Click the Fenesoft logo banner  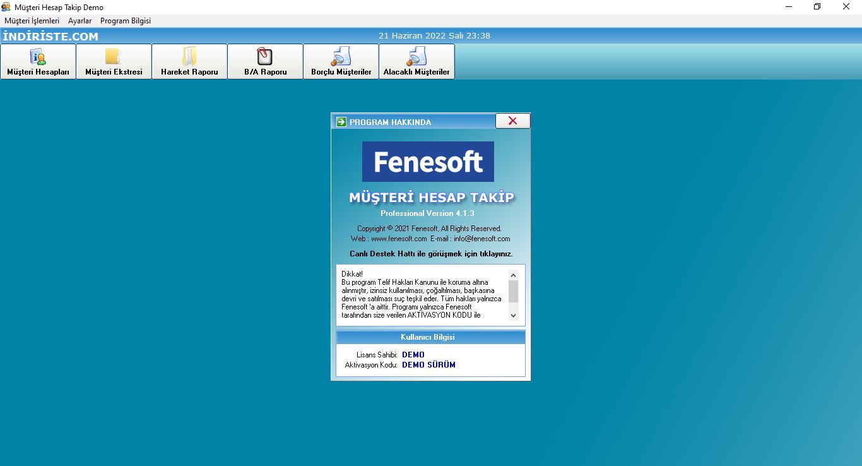[428, 162]
